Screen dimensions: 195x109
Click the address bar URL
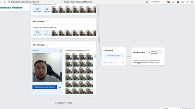click(25, 2)
